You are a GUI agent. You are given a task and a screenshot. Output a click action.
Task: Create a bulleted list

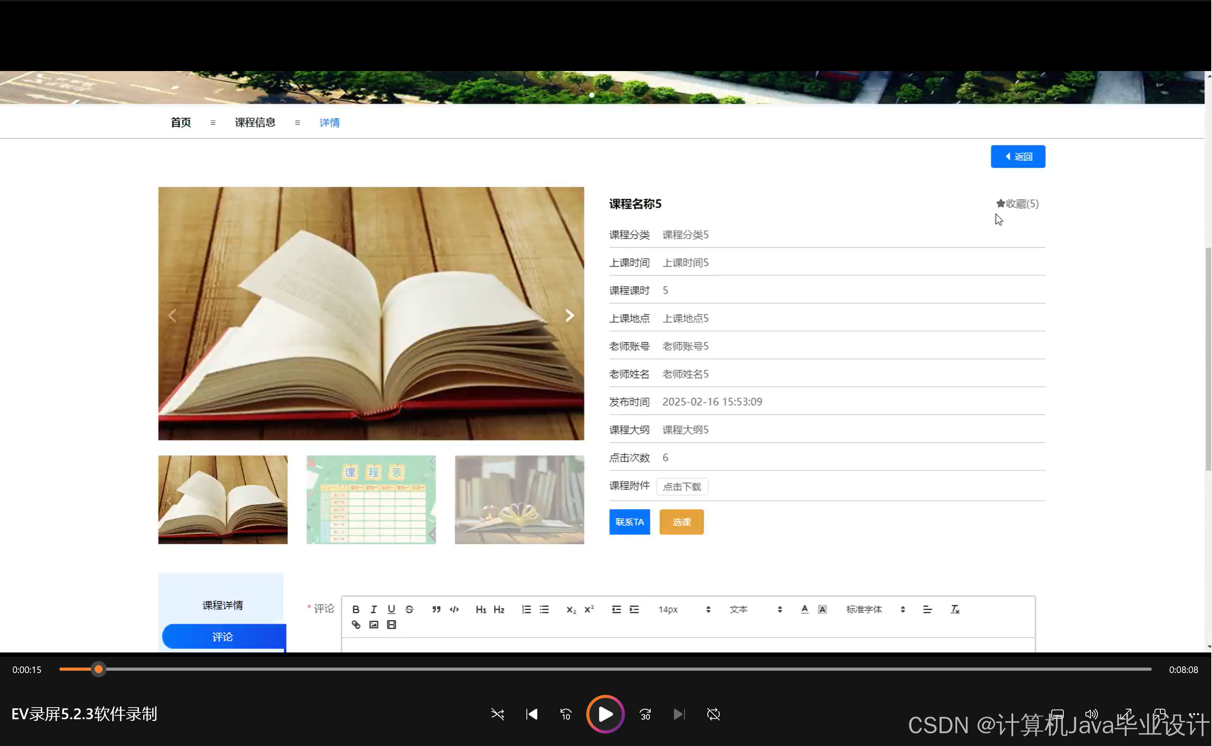pyautogui.click(x=544, y=609)
